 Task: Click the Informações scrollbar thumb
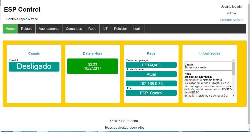pyautogui.click(x=233, y=68)
